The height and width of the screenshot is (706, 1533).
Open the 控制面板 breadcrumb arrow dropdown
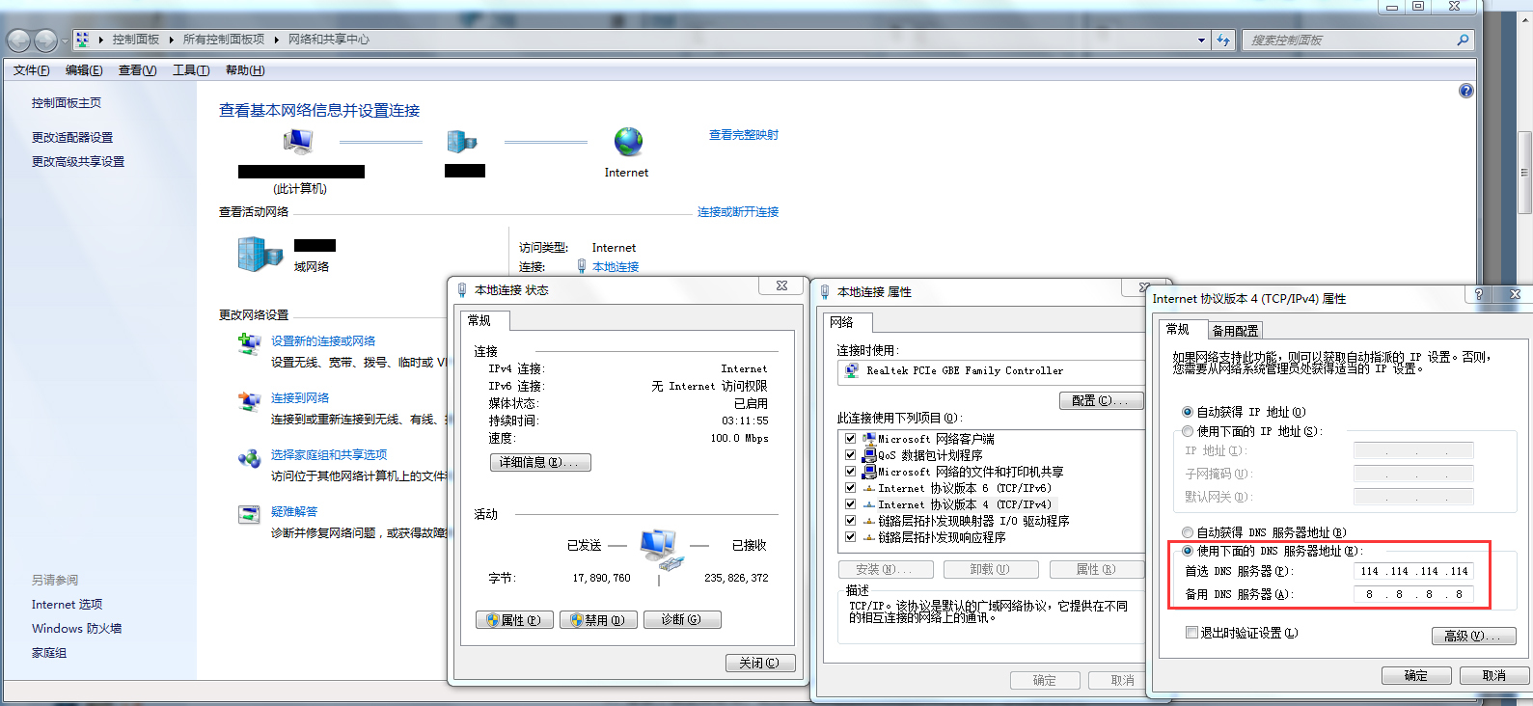(171, 40)
